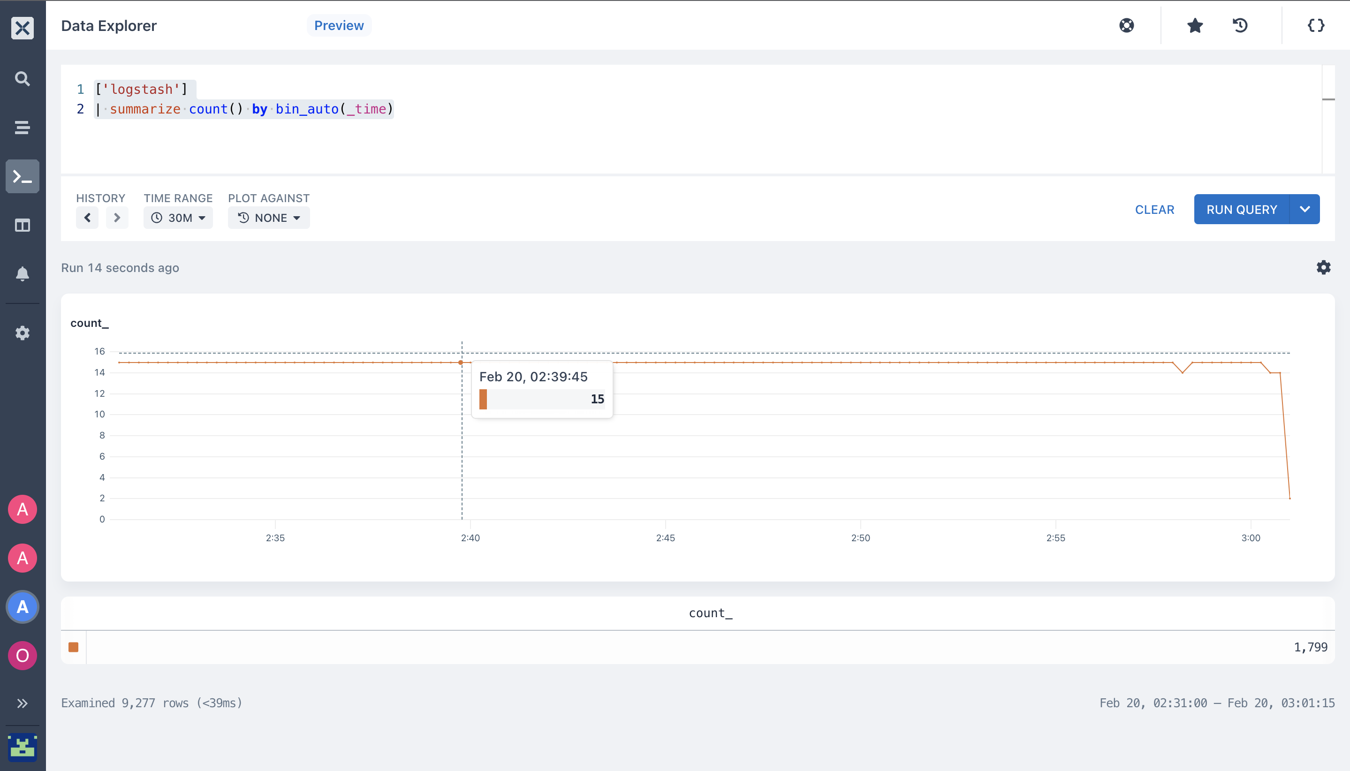Click the RUN QUERY button
This screenshot has width=1350, height=771.
[1242, 209]
